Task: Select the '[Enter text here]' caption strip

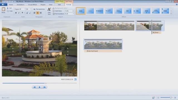Action: [x=103, y=51]
